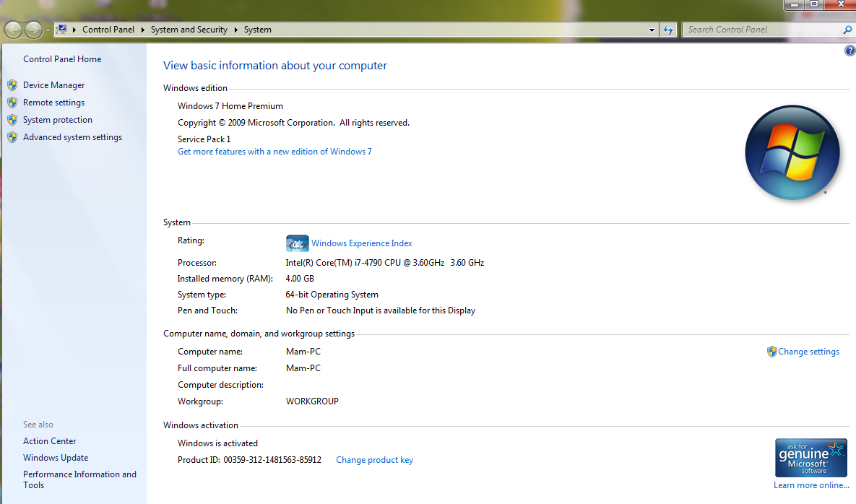
Task: Click the genuine Microsoft software badge
Action: 811,459
